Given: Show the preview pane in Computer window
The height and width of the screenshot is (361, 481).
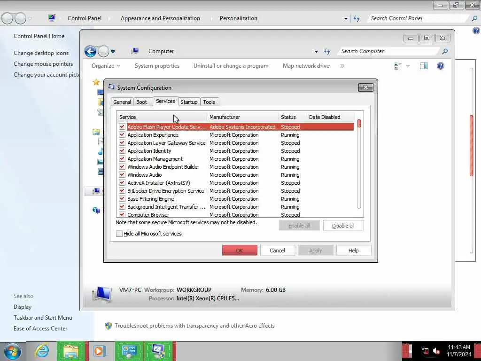Looking at the screenshot, I should pos(424,66).
